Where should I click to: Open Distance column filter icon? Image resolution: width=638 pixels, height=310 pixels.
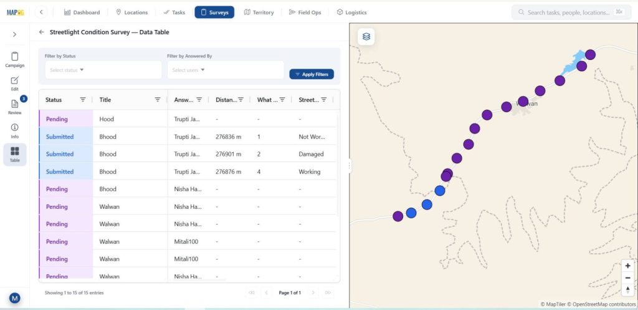240,99
